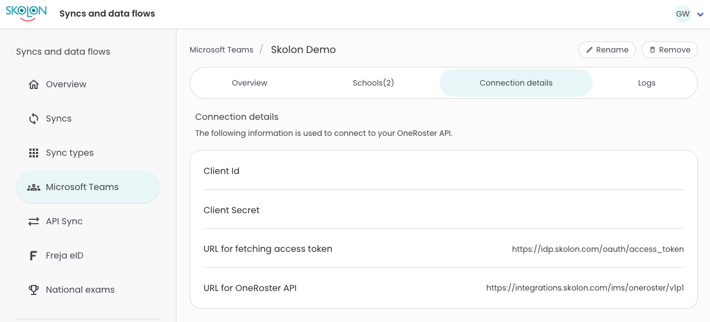
Task: Remove the Skolon Demo connection
Action: click(670, 50)
